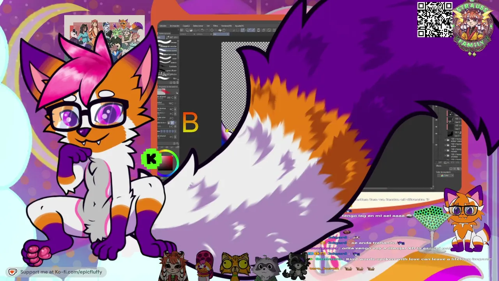
Task: Click the opacity value field showing 100
Action: (x=170, y=103)
